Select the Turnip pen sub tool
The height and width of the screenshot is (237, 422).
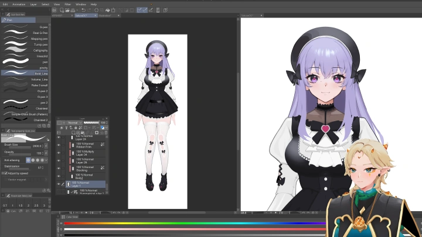point(25,44)
